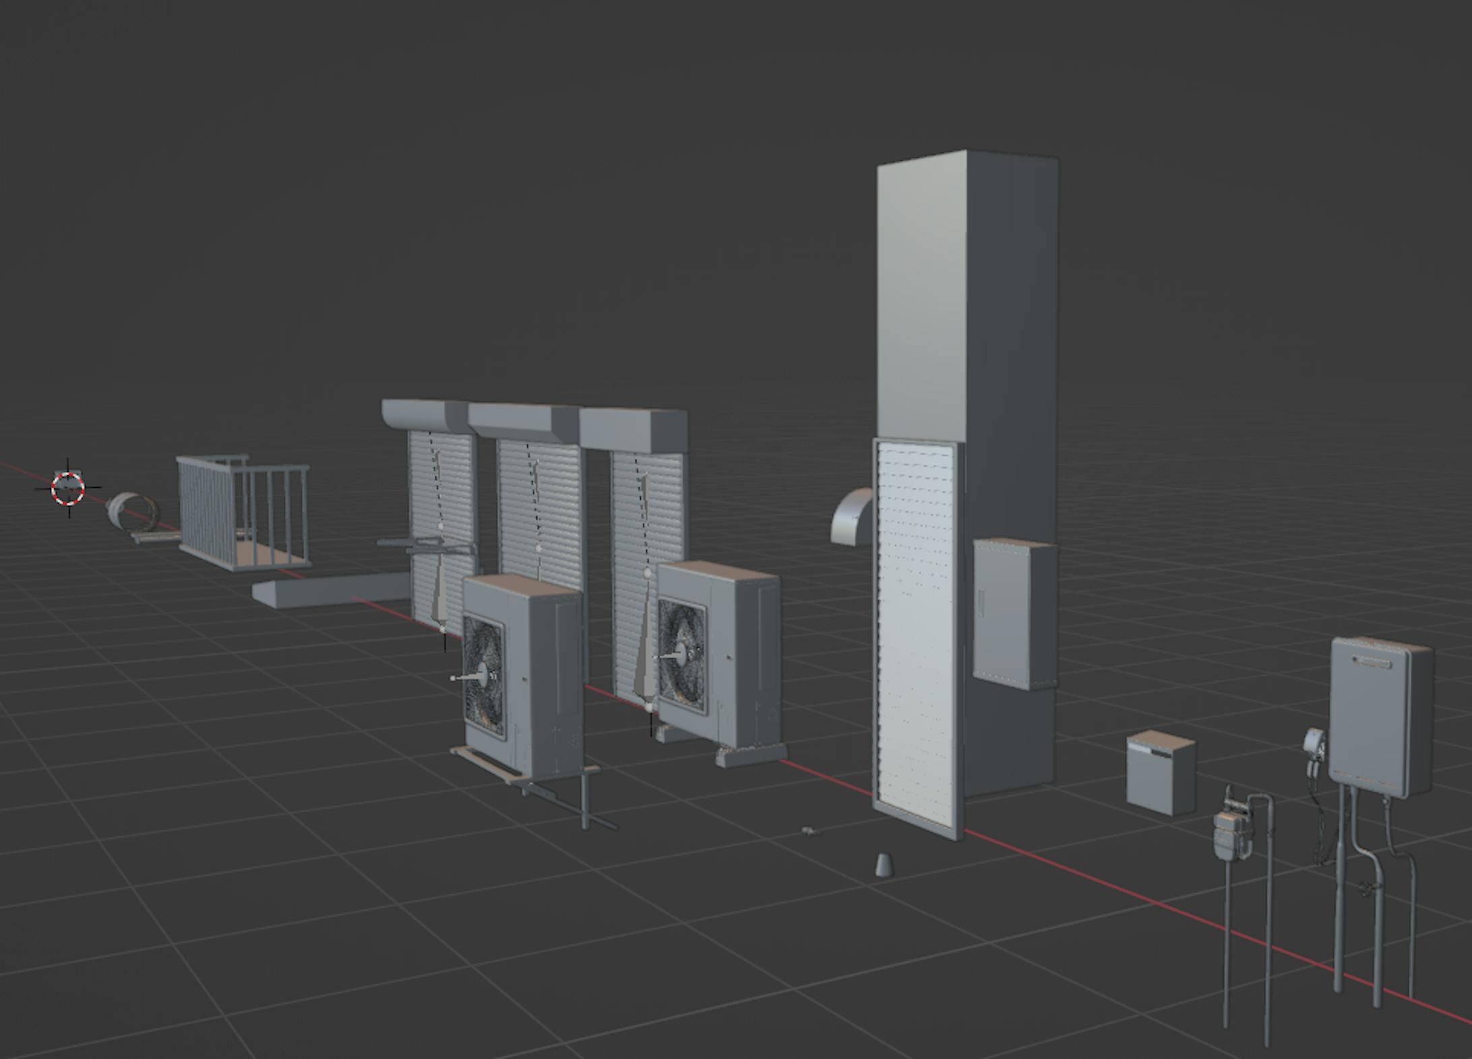Select the rightmost shutter window's awning box
The image size is (1472, 1059).
(x=634, y=430)
